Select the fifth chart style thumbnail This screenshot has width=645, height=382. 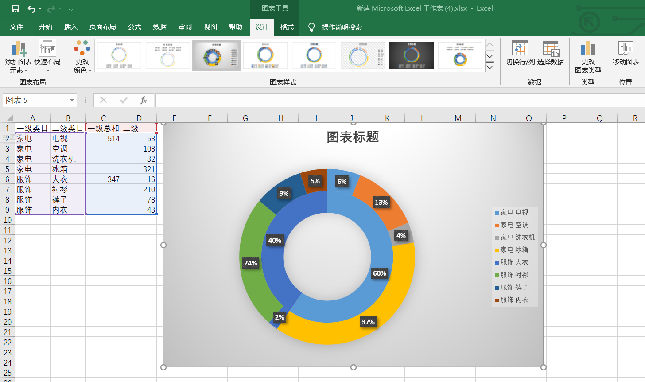(x=314, y=55)
